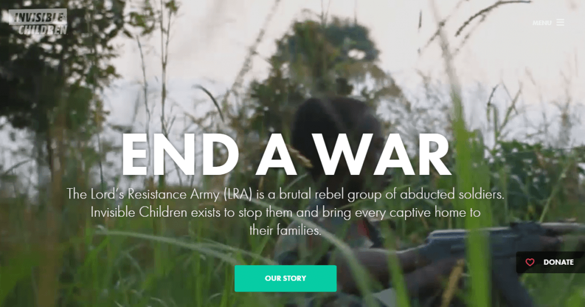Open the hamburger menu icon

560,22
